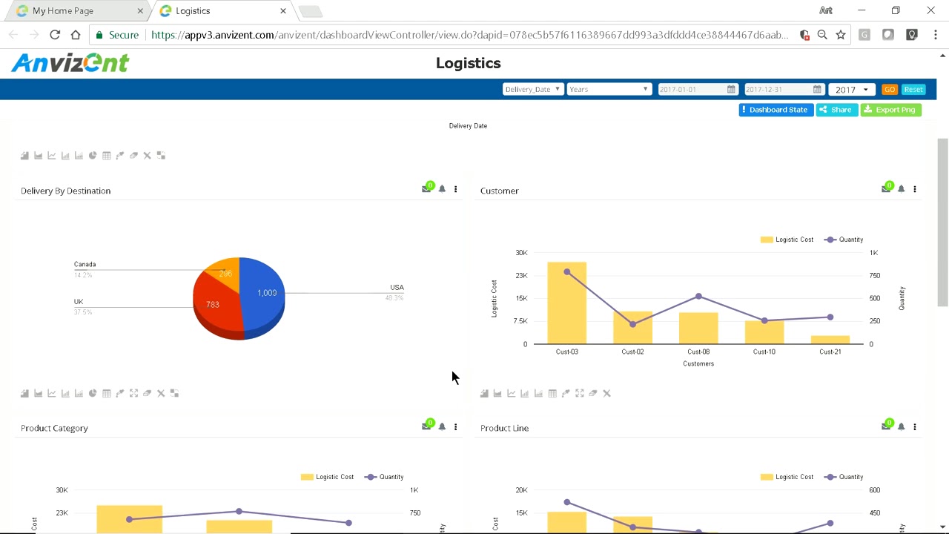Click mail icon on Customer chart
The image size is (949, 534).
pos(886,188)
